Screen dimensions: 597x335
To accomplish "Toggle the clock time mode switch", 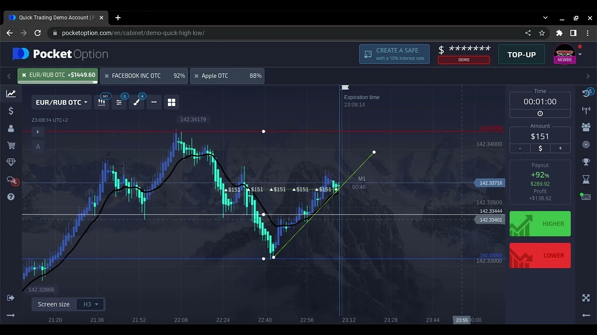I will (x=540, y=114).
